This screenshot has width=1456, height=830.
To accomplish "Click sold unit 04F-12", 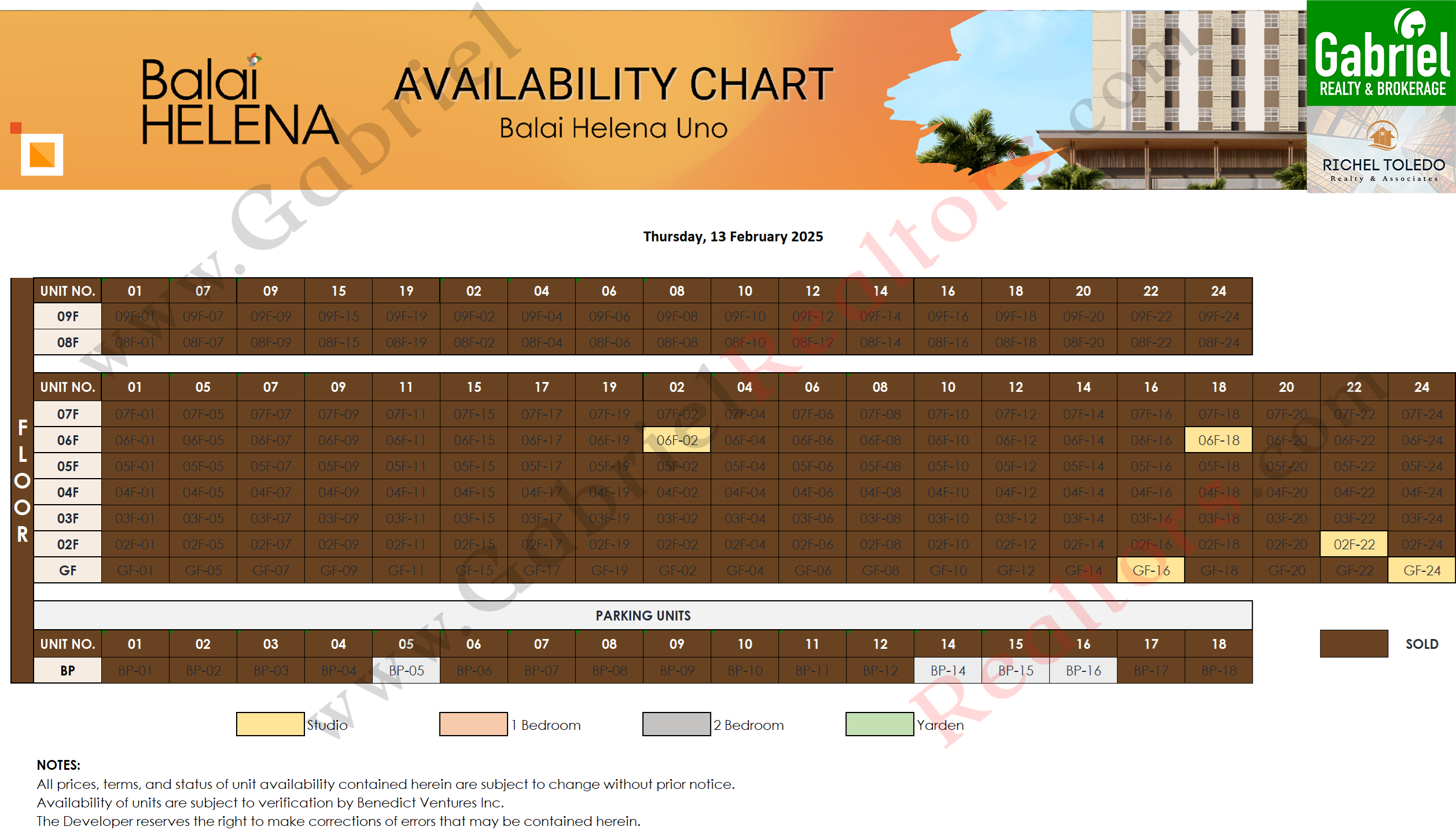I will (1016, 493).
